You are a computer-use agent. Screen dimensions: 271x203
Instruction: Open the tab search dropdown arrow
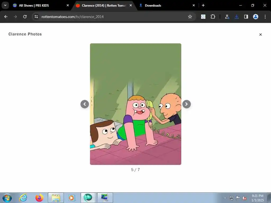5,5
